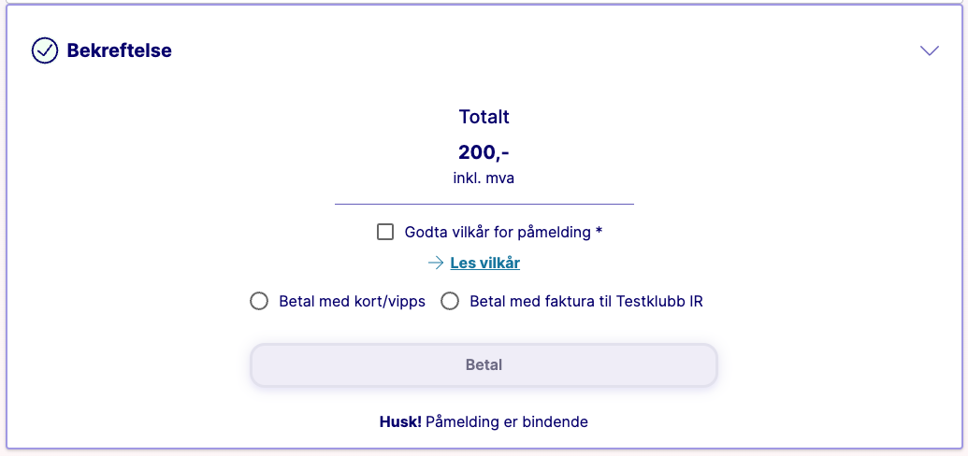
Task: Click the Betal med faktura til Testklubb IR label
Action: (x=586, y=302)
